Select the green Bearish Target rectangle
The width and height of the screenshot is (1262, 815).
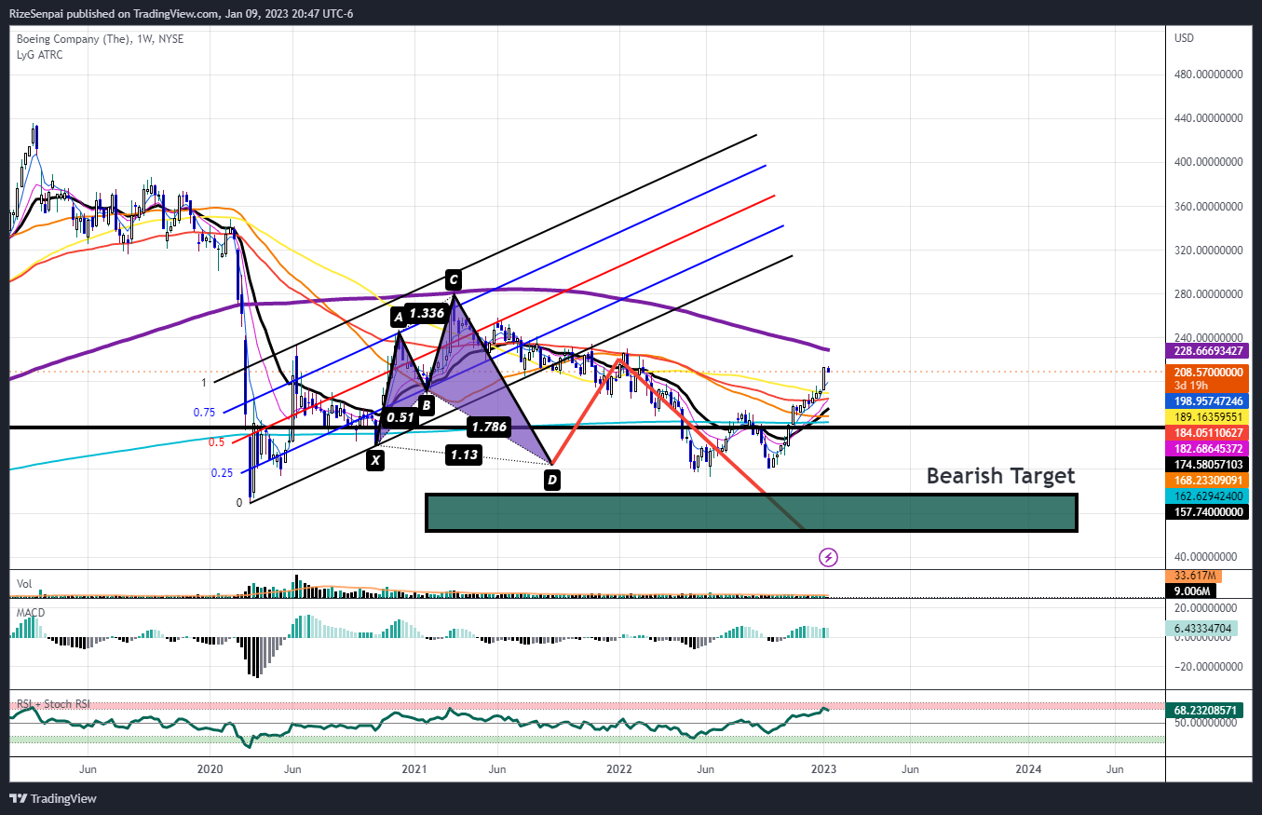(751, 512)
